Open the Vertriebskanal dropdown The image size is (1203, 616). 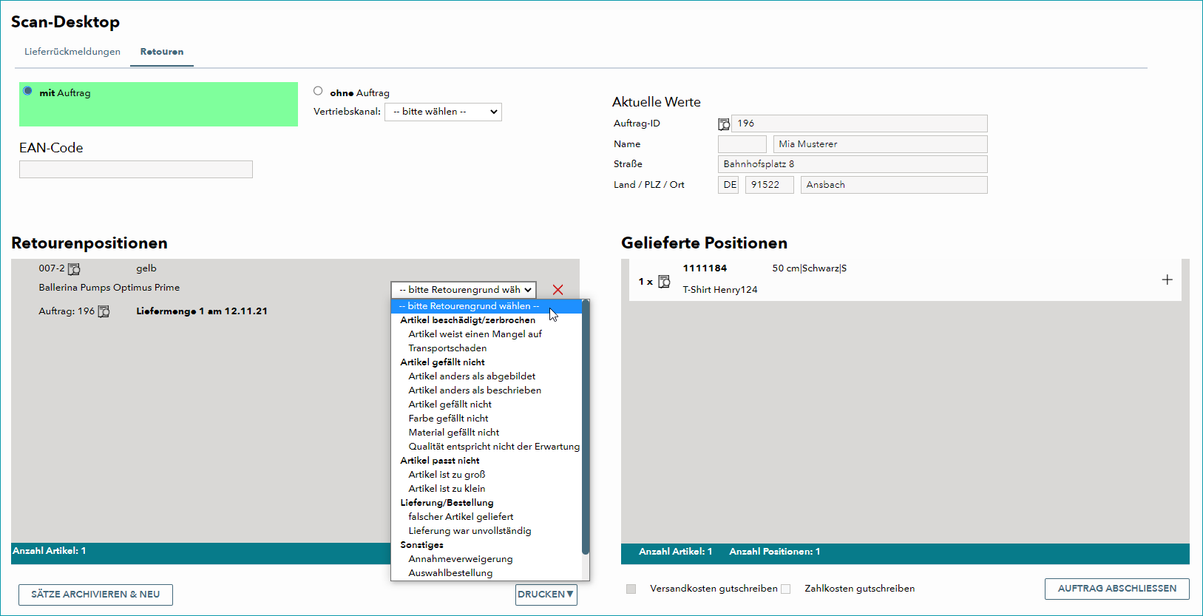point(443,112)
